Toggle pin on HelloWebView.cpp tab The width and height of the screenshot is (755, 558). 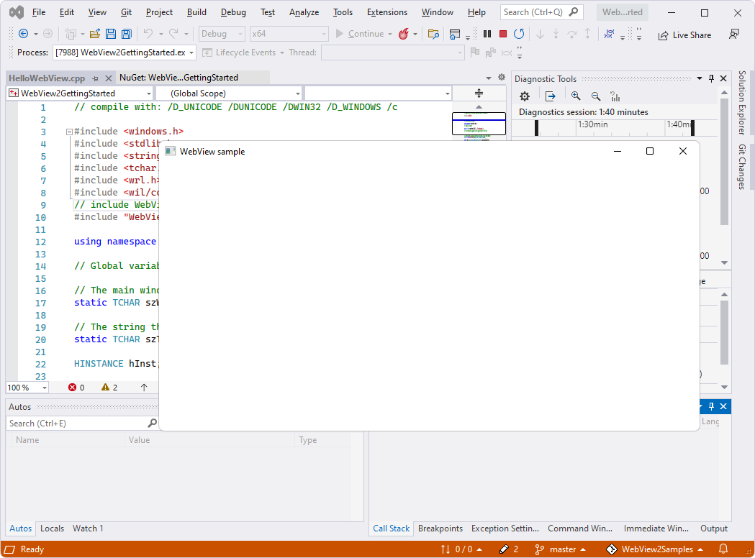click(96, 78)
